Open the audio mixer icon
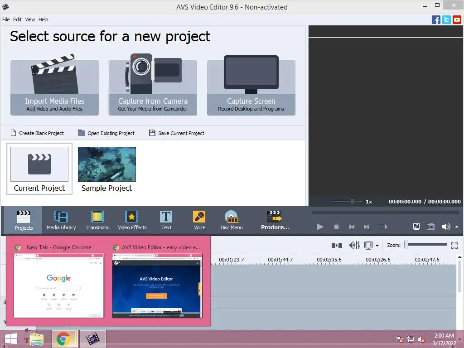This screenshot has height=348, width=464. 354,245
